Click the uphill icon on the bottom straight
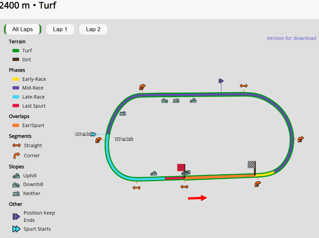 pyautogui.click(x=153, y=173)
